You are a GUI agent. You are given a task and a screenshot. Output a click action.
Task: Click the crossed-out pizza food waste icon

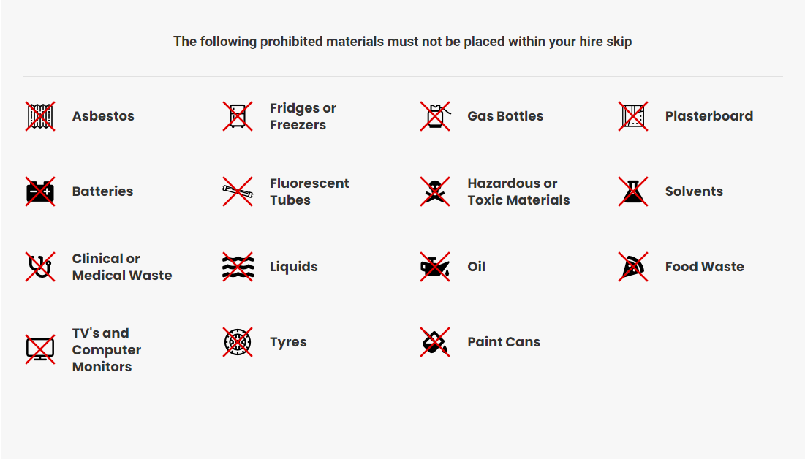(633, 267)
